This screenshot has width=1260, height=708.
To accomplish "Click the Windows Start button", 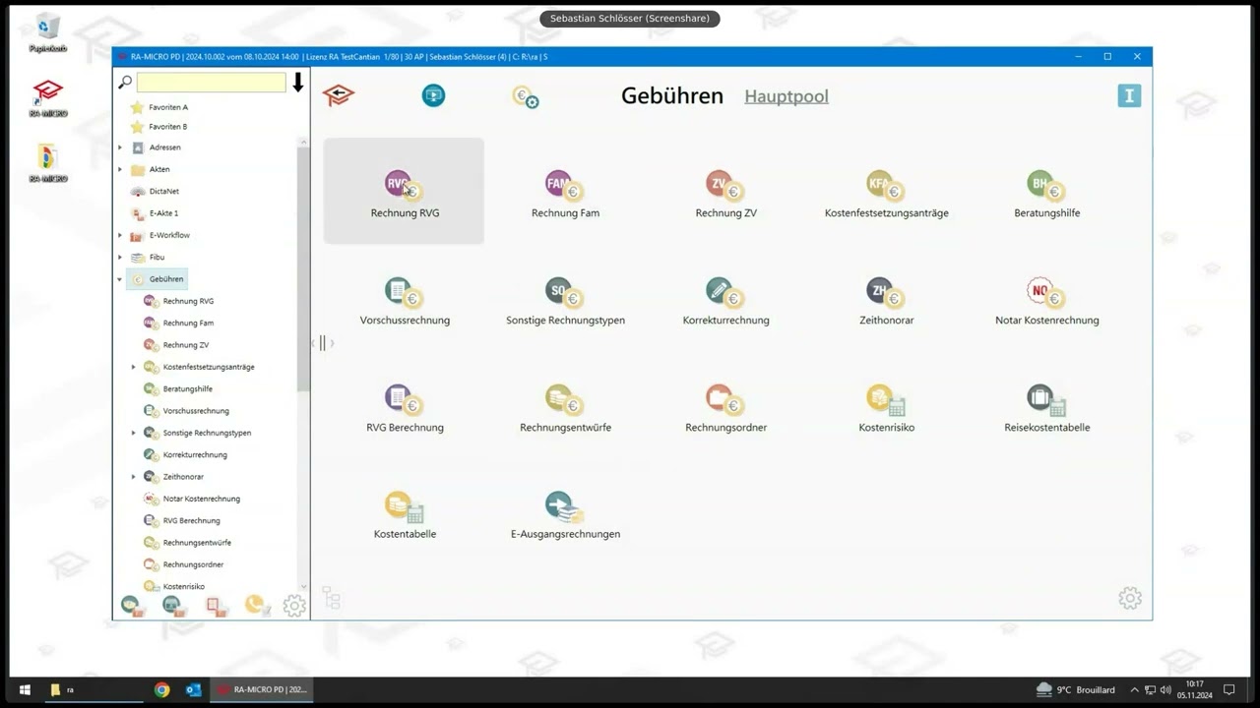I will click(x=25, y=690).
